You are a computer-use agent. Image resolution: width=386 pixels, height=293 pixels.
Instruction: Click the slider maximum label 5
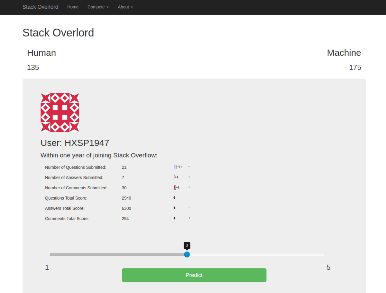tap(328, 268)
